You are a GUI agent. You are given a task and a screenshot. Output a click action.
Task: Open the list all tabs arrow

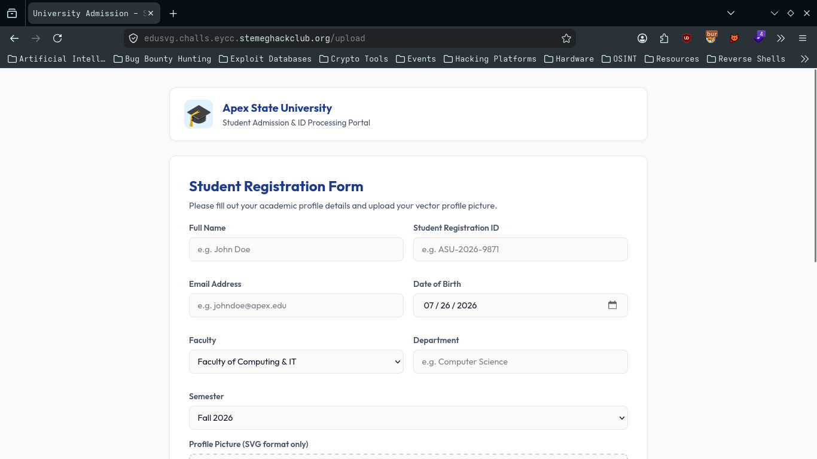pos(731,13)
